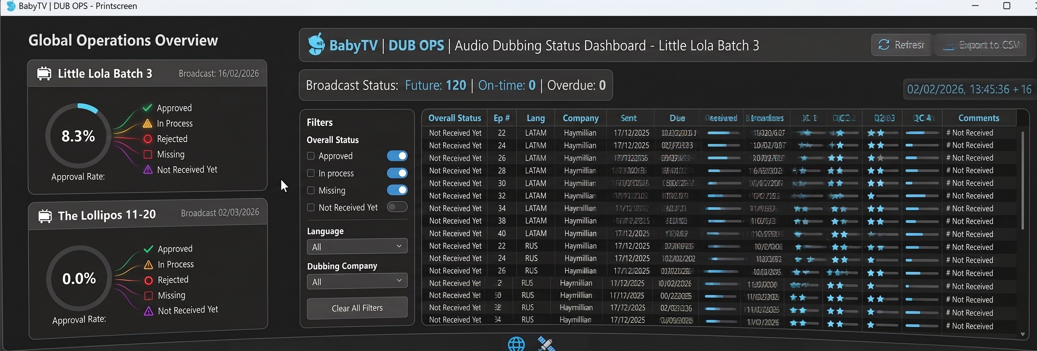Click the TV icon beside The Lollipos 11-20

[45, 216]
